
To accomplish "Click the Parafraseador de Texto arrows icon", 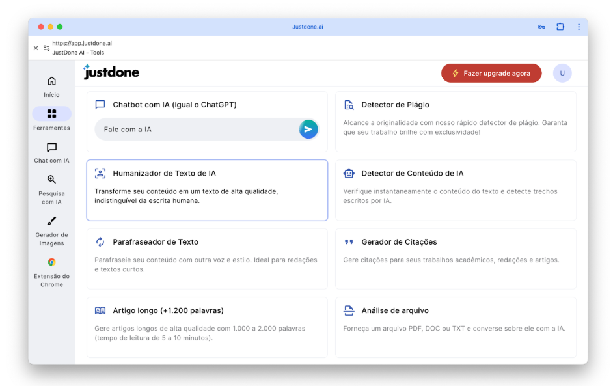I will click(x=100, y=242).
